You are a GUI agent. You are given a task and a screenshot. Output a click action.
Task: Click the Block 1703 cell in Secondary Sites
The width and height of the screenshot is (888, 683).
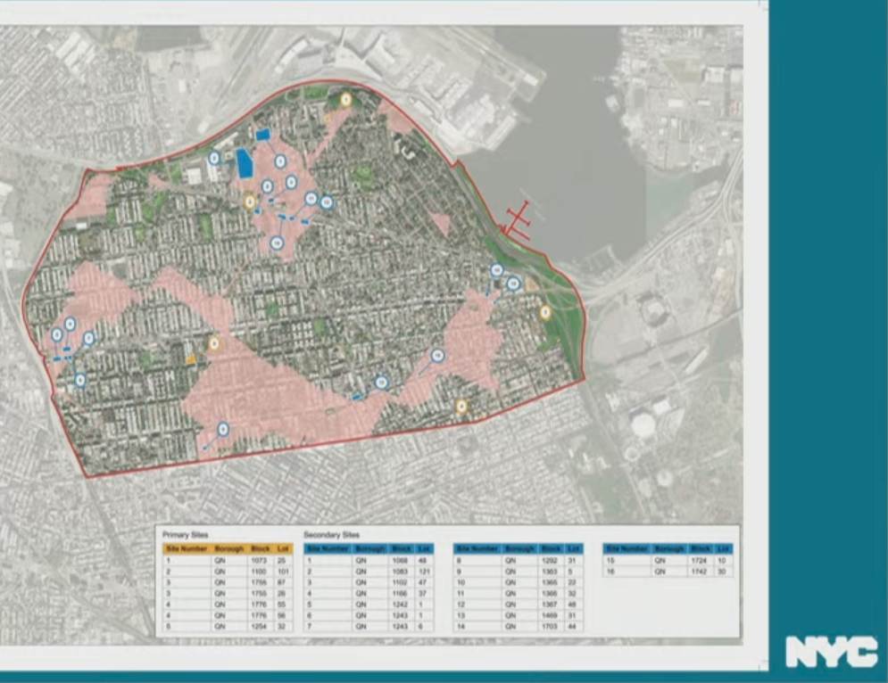tap(552, 627)
